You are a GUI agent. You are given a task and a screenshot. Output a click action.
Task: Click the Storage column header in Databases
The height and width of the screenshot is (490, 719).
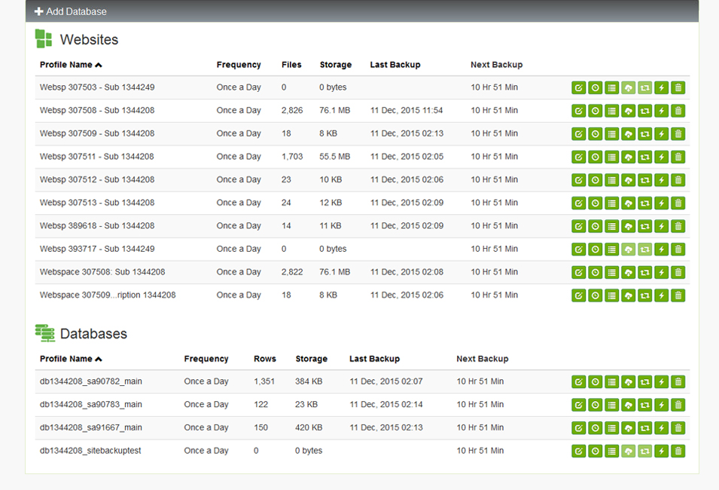[x=311, y=359]
